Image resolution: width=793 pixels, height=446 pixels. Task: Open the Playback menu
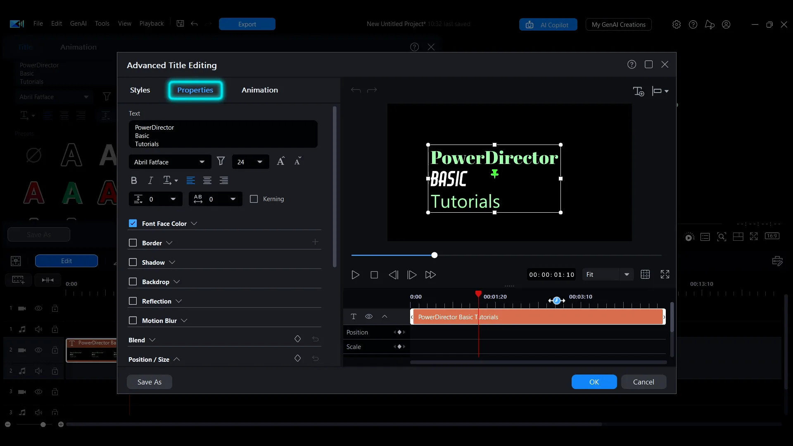point(152,24)
